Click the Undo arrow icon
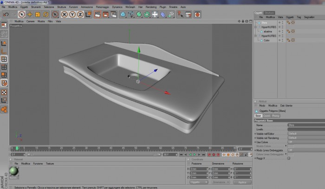The width and height of the screenshot is (325, 189). [6, 14]
